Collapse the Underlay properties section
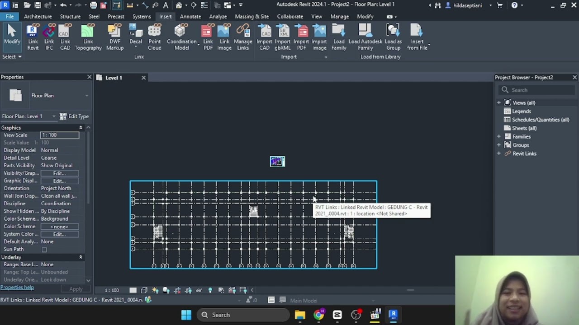This screenshot has height=325, width=579. pyautogui.click(x=81, y=257)
